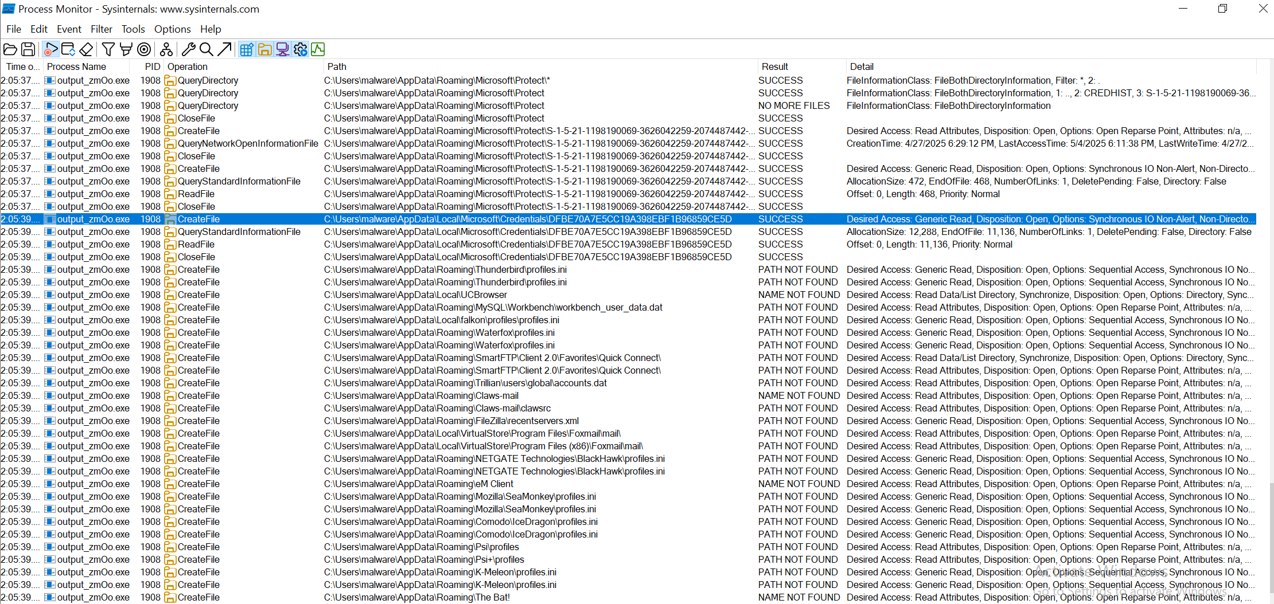Screen dimensions: 1274x604
Task: Toggle Show Process and Thread Activity
Action: coord(300,49)
